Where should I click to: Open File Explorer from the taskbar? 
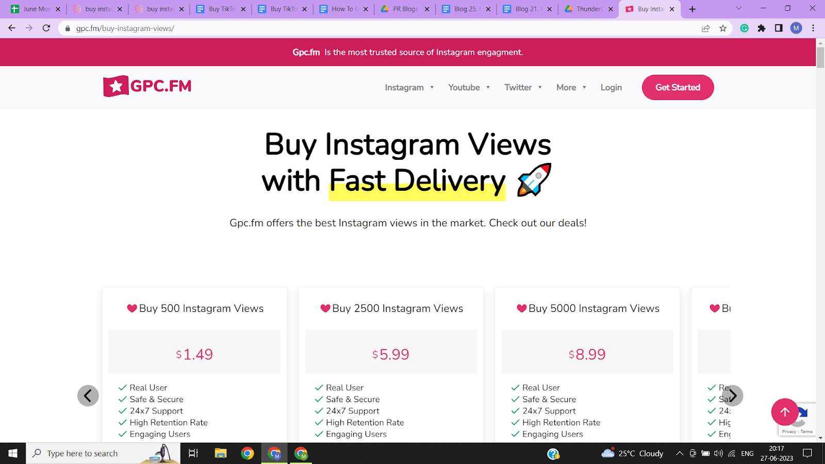221,454
